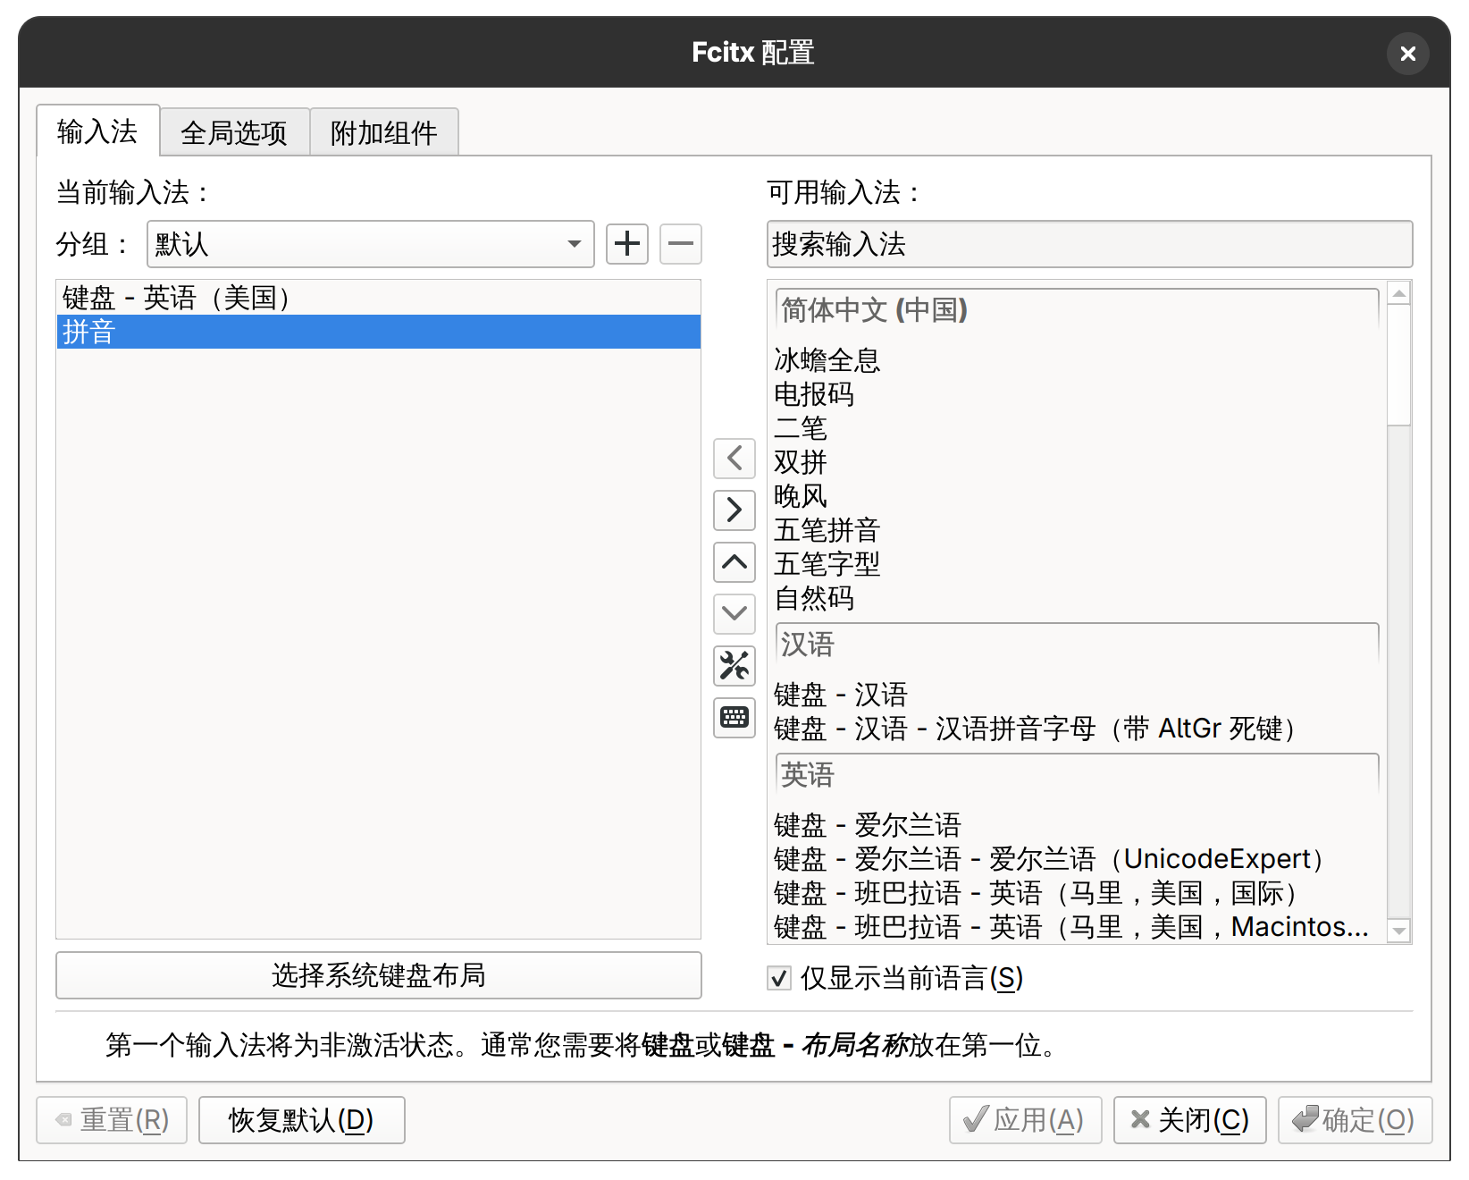1469x1180 pixels.
Task: Select 键盘 - 汉语 entry
Action: pos(1077,695)
